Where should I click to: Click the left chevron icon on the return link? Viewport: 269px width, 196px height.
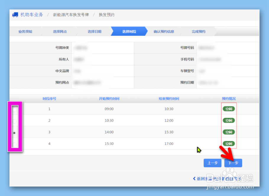[x=195, y=179]
